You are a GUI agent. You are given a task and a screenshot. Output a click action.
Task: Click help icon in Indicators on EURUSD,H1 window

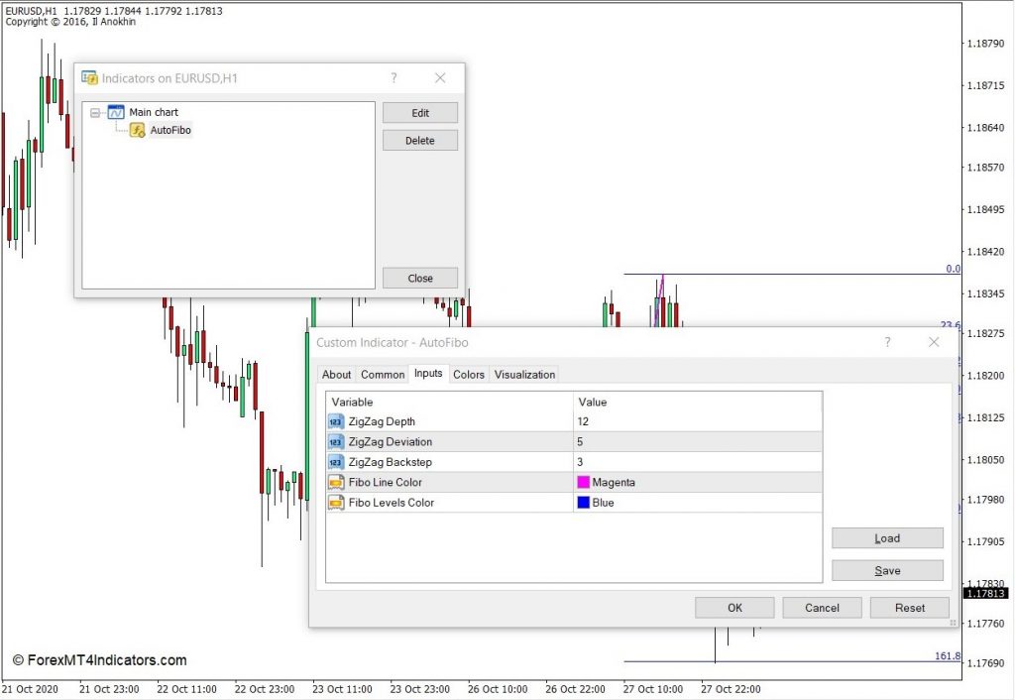tap(394, 77)
